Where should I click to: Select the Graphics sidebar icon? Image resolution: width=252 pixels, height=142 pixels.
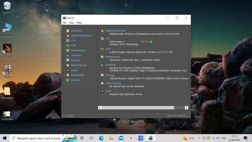[x=68, y=55]
